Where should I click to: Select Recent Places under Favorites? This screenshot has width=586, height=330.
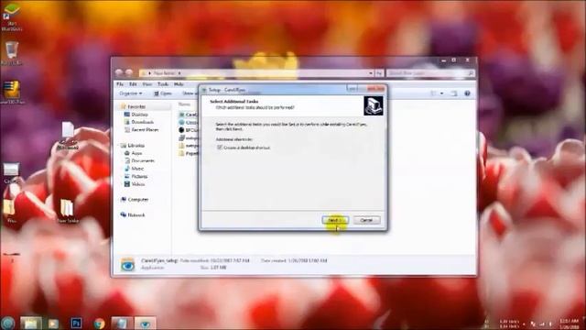[145, 130]
